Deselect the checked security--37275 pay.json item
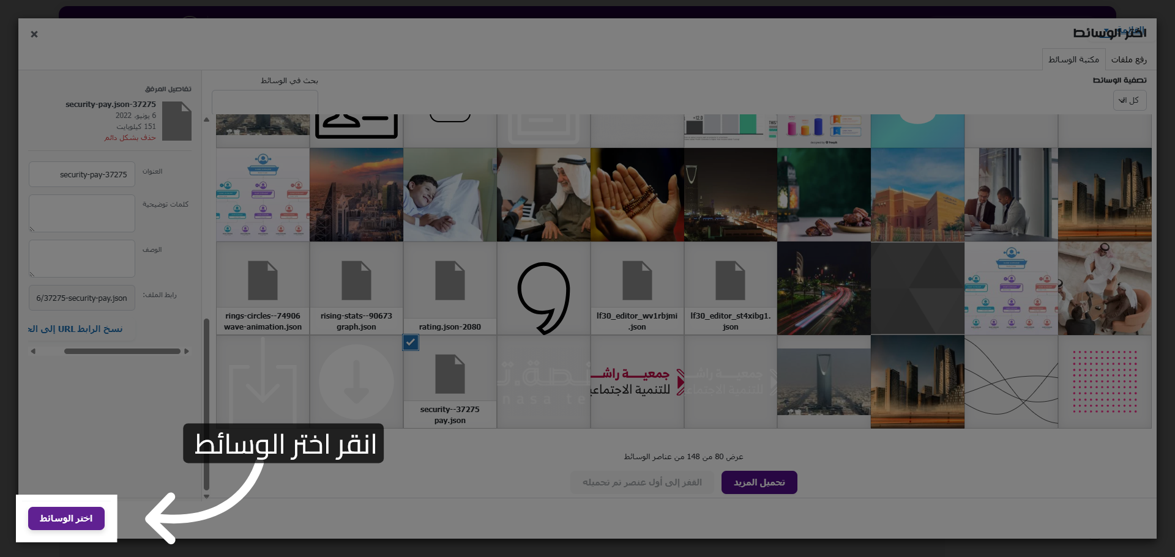This screenshot has height=557, width=1175. point(411,342)
